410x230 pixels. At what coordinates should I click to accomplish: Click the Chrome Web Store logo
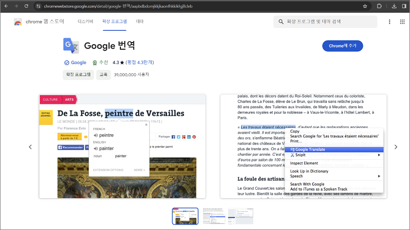tap(18, 22)
